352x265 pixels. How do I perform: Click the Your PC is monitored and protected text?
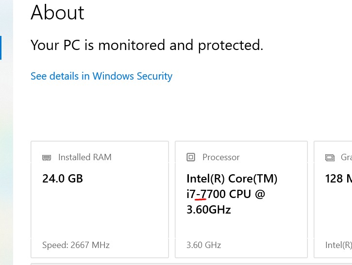coord(147,45)
